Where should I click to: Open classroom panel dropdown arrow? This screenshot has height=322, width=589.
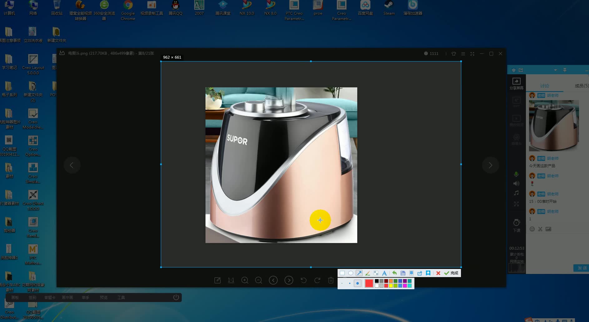point(555,70)
